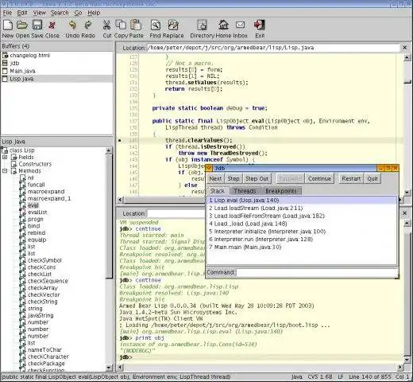This screenshot has width=413, height=382.
Task: Select the nameToChar method
Action: 44,350
